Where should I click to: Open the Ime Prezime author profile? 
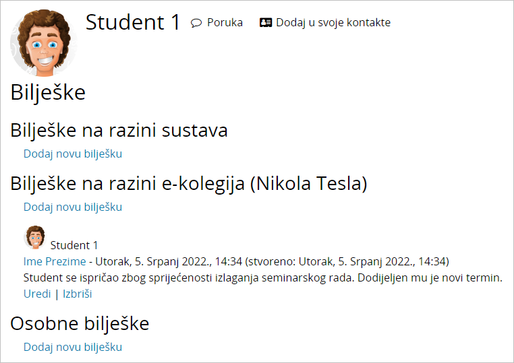point(55,261)
